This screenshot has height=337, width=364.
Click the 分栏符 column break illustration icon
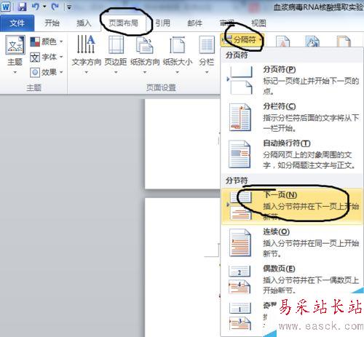(x=240, y=117)
